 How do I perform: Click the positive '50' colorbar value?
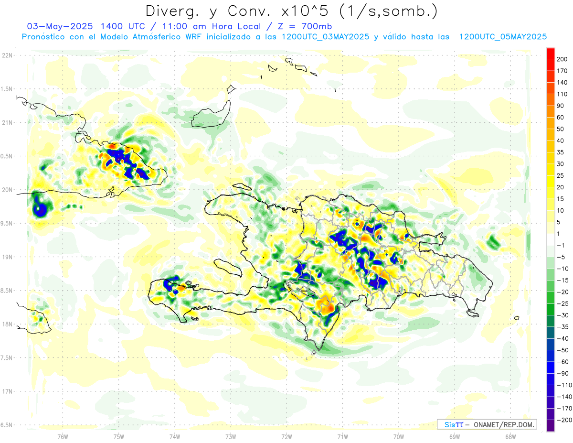coord(561,129)
